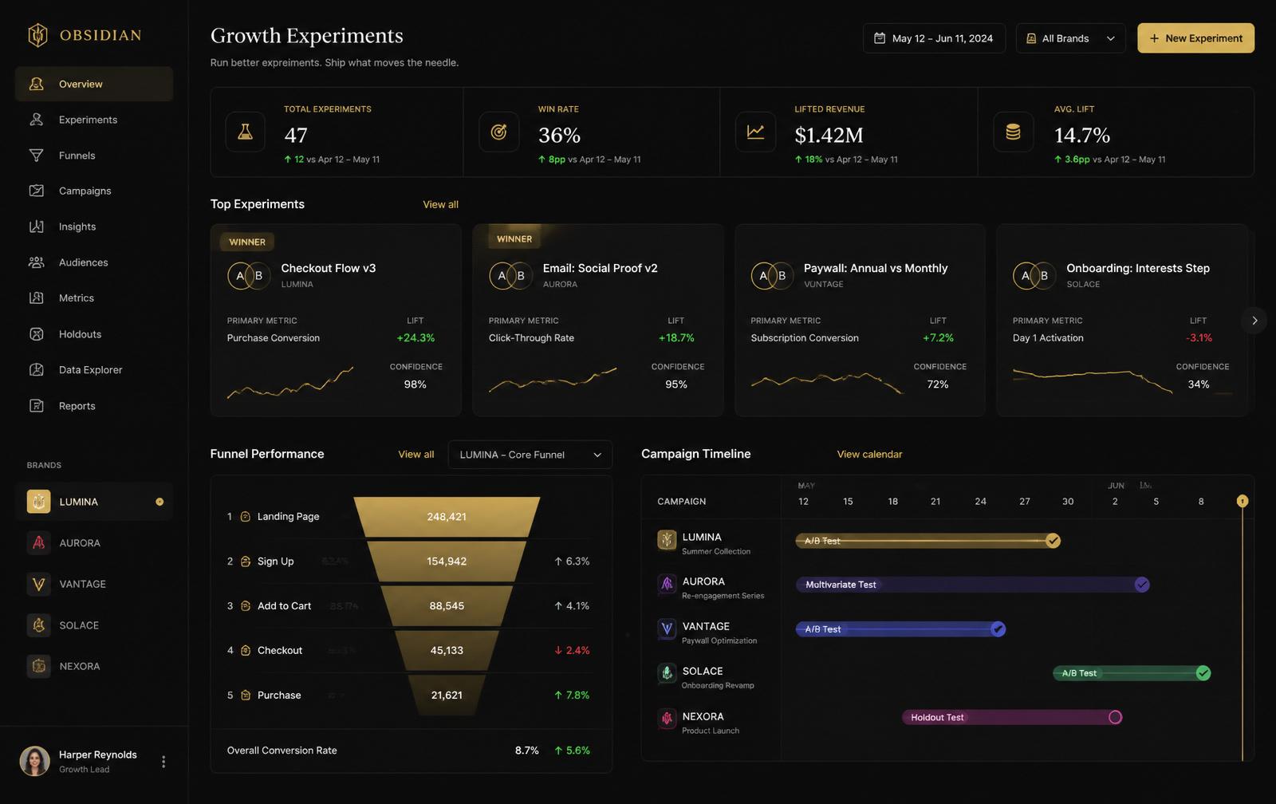Click the Avg. Lift coins icon
Image resolution: width=1276 pixels, height=804 pixels.
[x=1014, y=132]
